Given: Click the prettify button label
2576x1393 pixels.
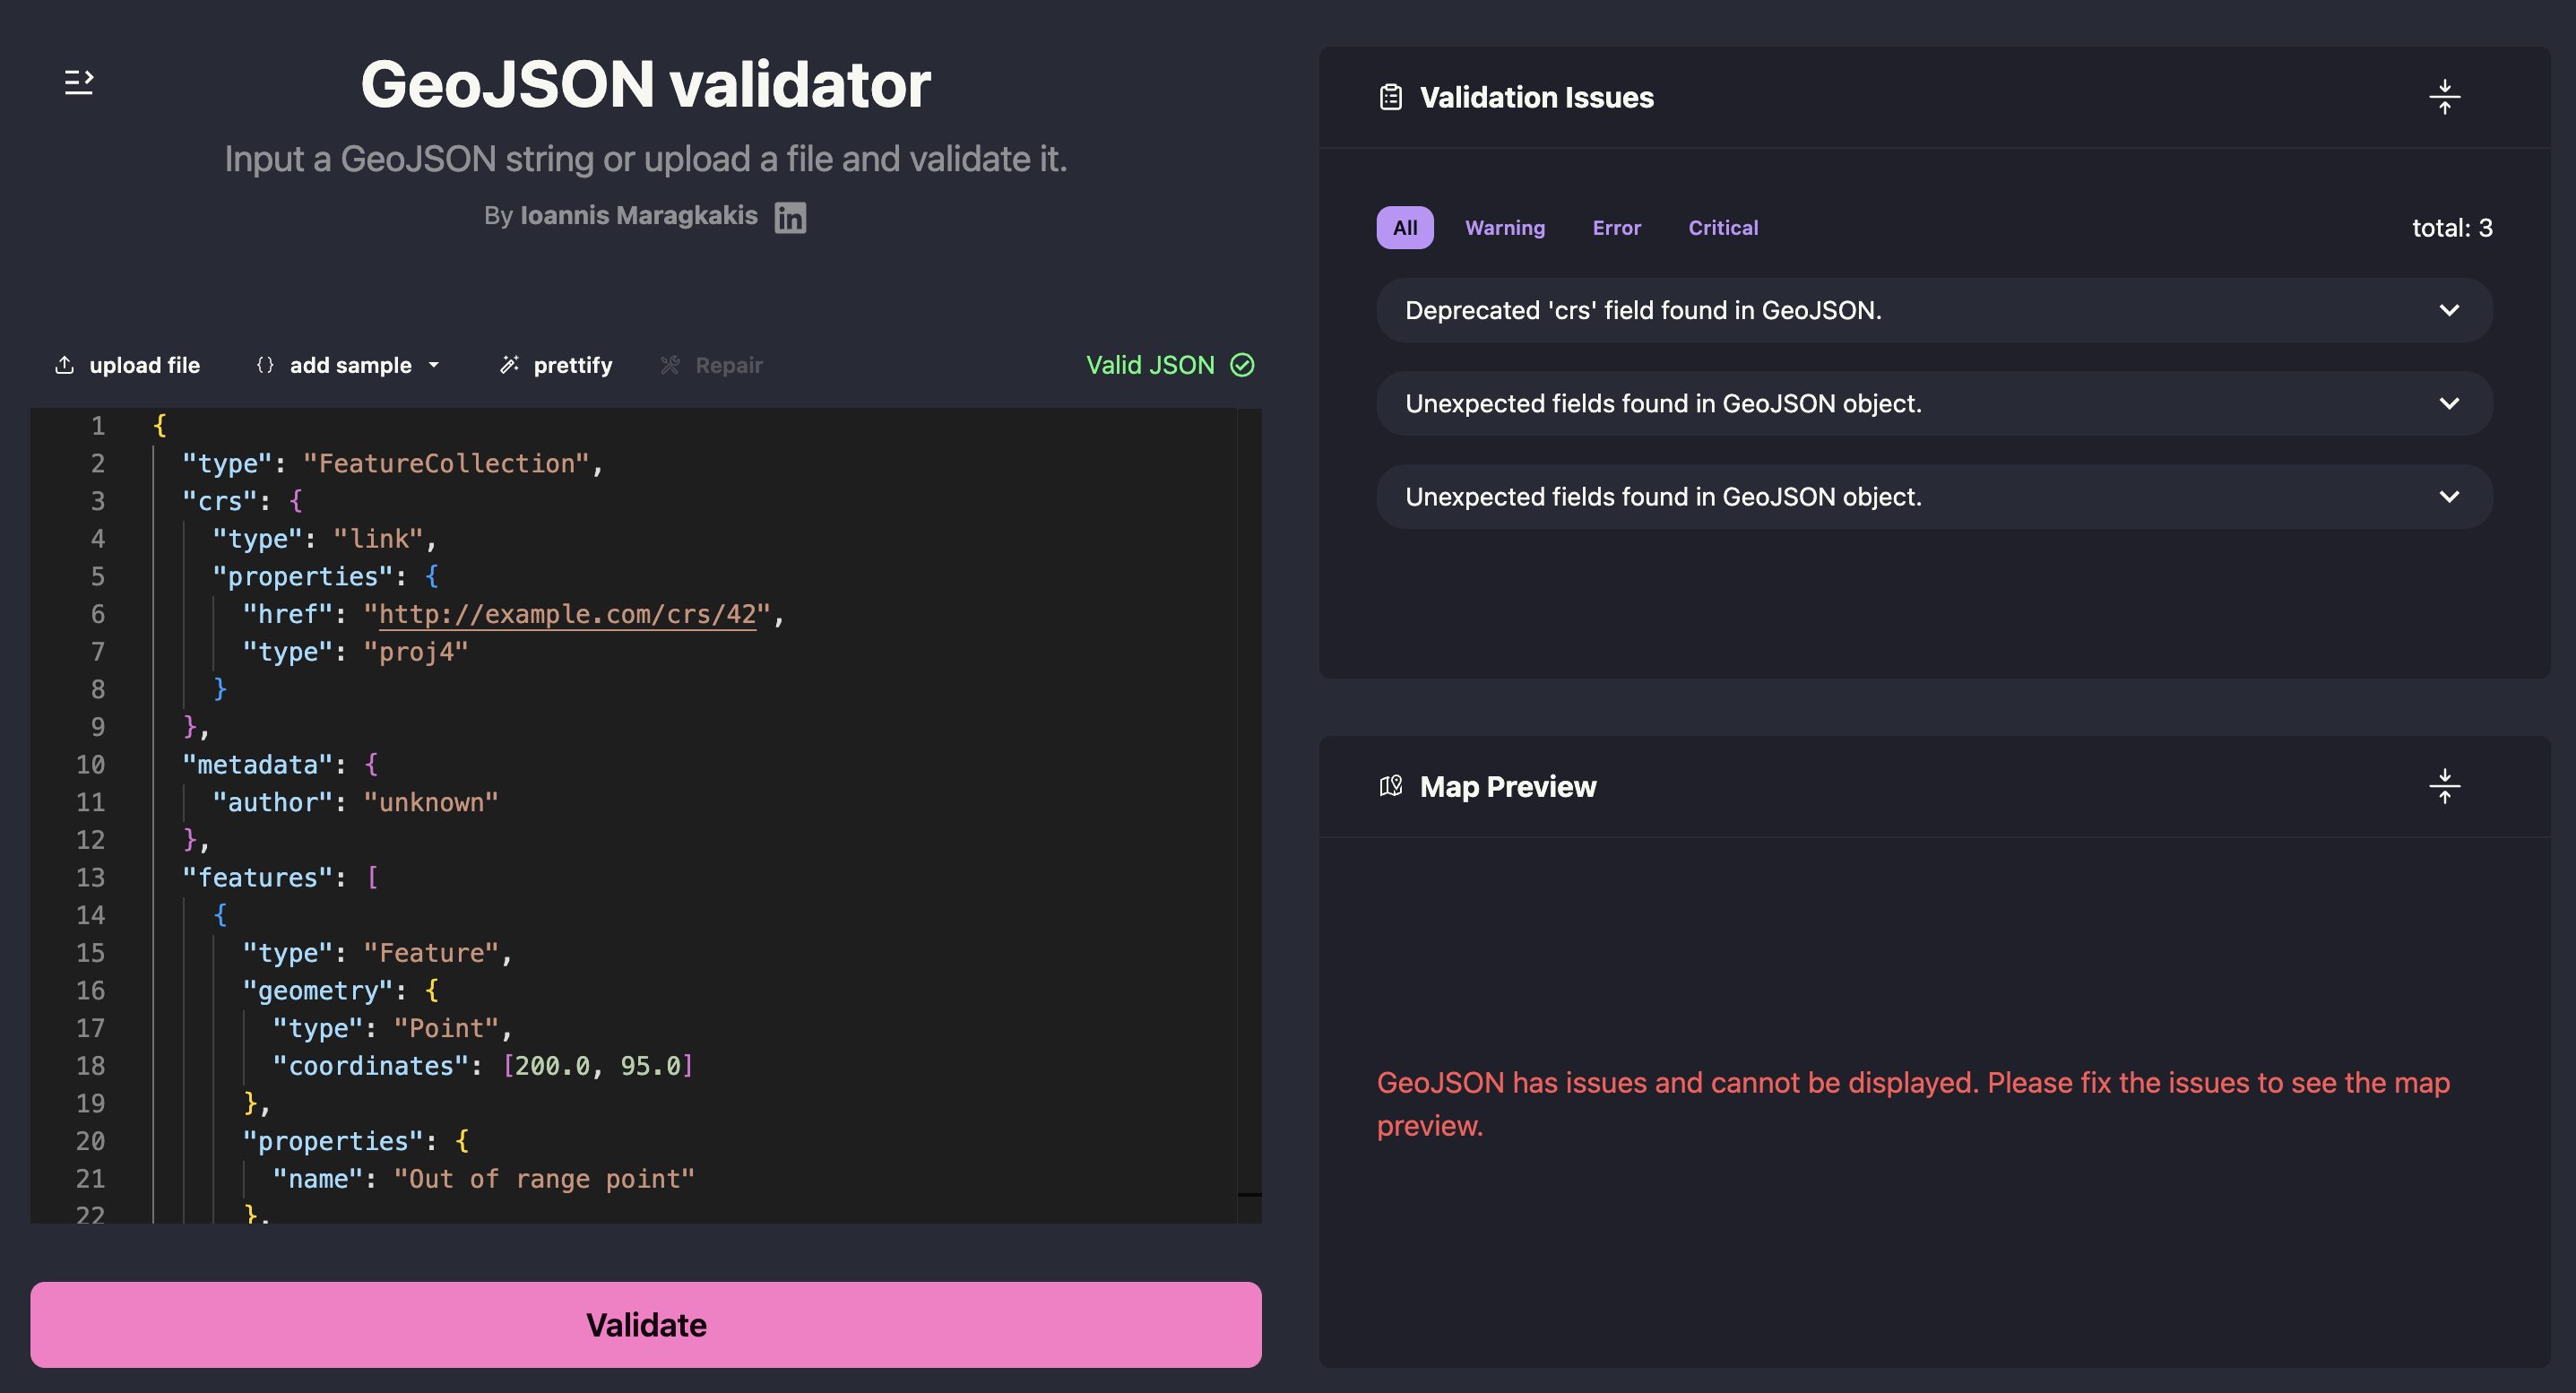Looking at the screenshot, I should coord(572,365).
